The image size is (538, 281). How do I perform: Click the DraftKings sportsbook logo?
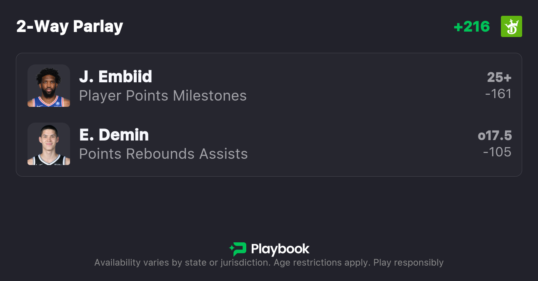(511, 27)
